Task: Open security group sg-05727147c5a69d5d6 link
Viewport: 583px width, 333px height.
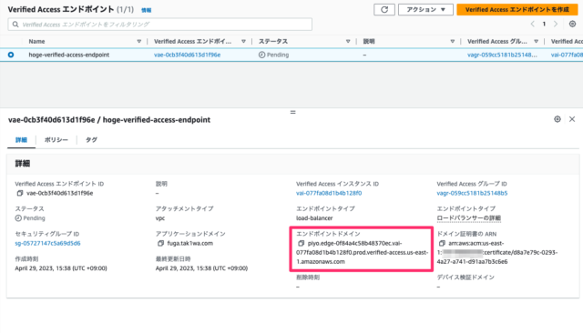Action: click(x=47, y=243)
